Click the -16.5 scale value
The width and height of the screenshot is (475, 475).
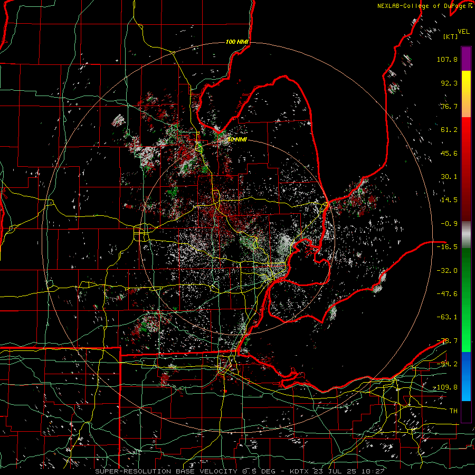447,247
